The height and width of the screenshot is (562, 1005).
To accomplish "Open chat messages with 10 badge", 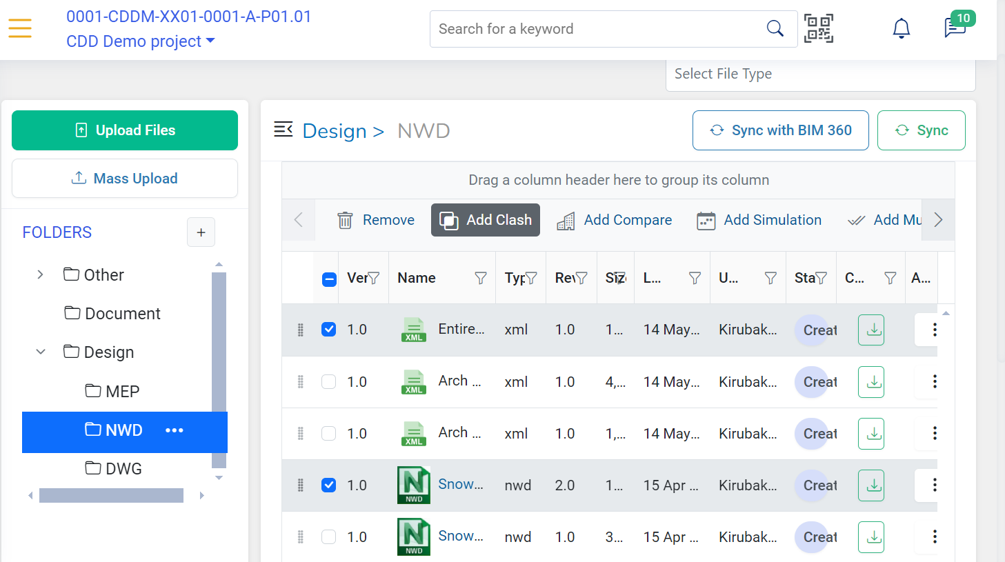I will click(955, 28).
